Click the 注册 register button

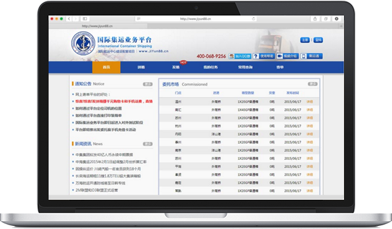305,40
